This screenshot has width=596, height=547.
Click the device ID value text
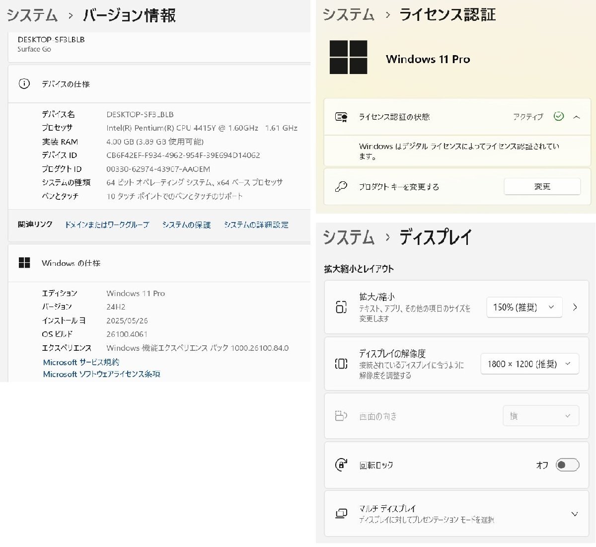pos(183,155)
